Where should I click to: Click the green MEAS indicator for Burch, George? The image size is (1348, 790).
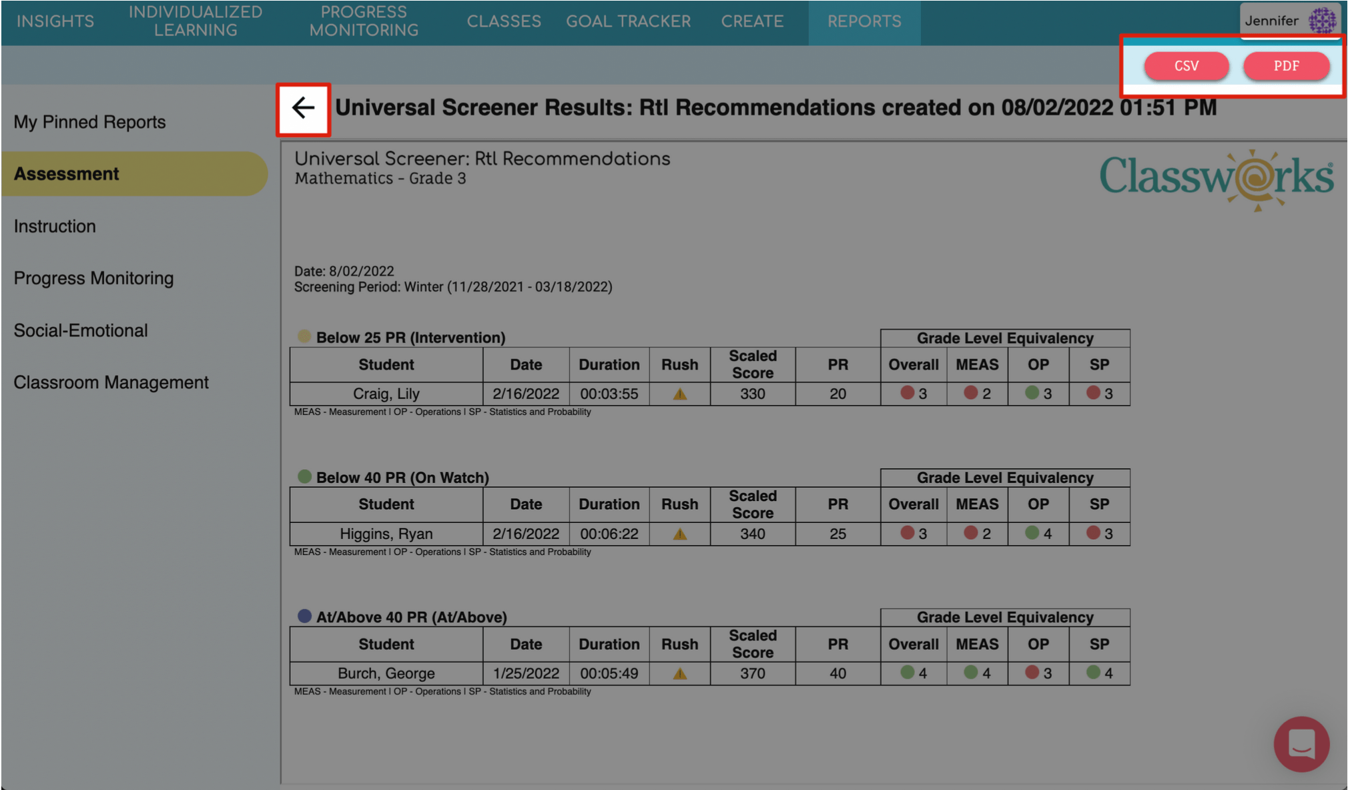(x=970, y=673)
